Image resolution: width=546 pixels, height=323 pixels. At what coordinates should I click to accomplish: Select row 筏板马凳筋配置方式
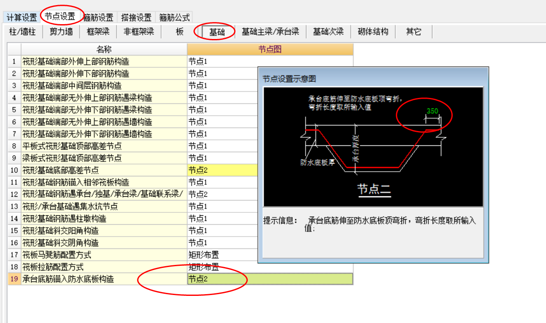pos(104,255)
